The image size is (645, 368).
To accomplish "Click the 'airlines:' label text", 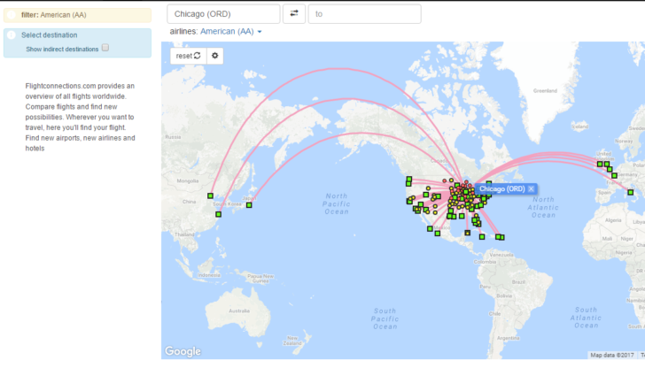I will click(x=184, y=31).
